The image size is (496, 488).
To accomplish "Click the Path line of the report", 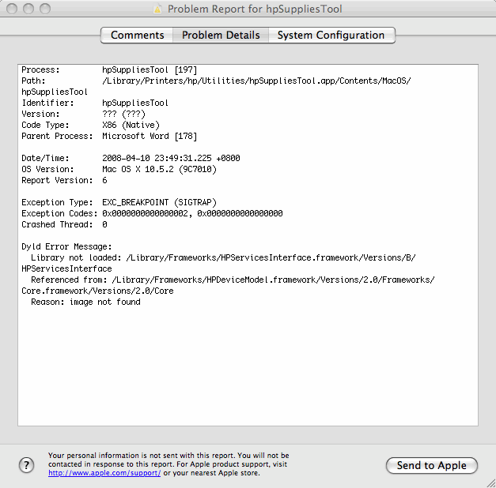I will pyautogui.click(x=216, y=81).
